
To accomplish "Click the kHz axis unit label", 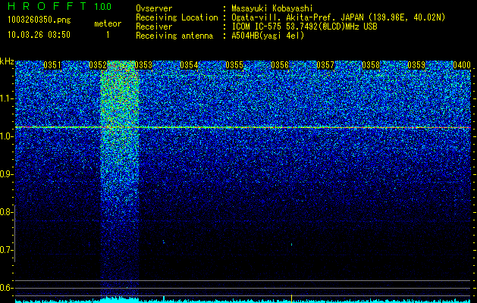I will (7, 61).
